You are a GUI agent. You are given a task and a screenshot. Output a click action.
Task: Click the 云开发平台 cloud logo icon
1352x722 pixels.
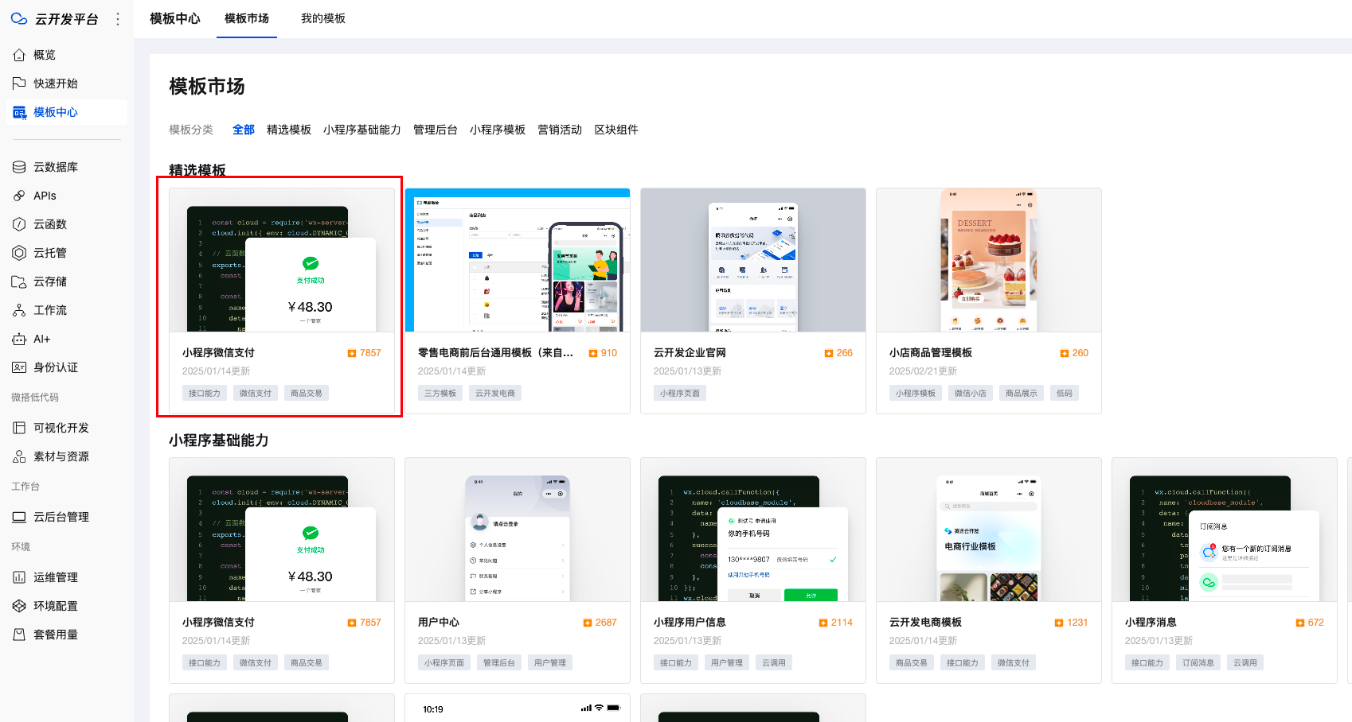pyautogui.click(x=19, y=18)
